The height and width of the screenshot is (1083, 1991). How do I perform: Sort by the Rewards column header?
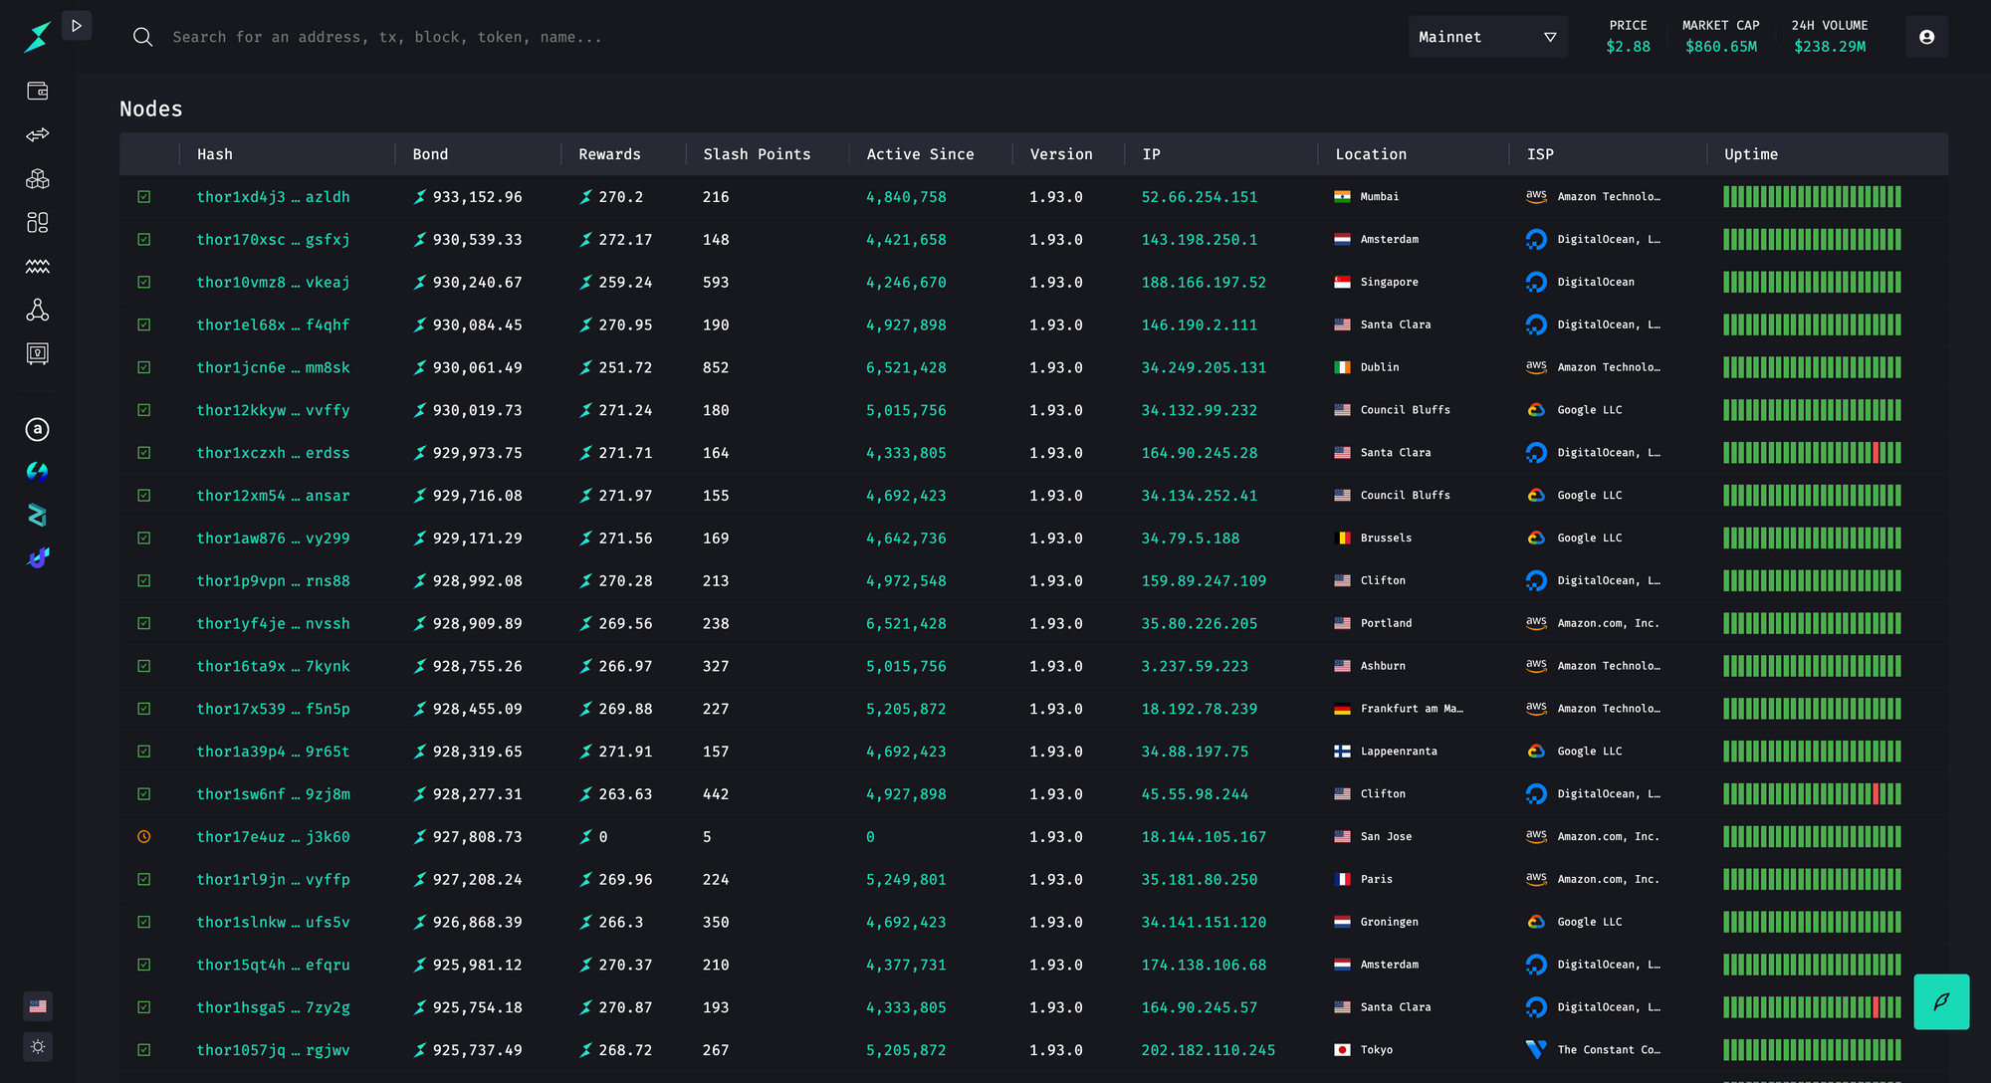pyautogui.click(x=609, y=154)
